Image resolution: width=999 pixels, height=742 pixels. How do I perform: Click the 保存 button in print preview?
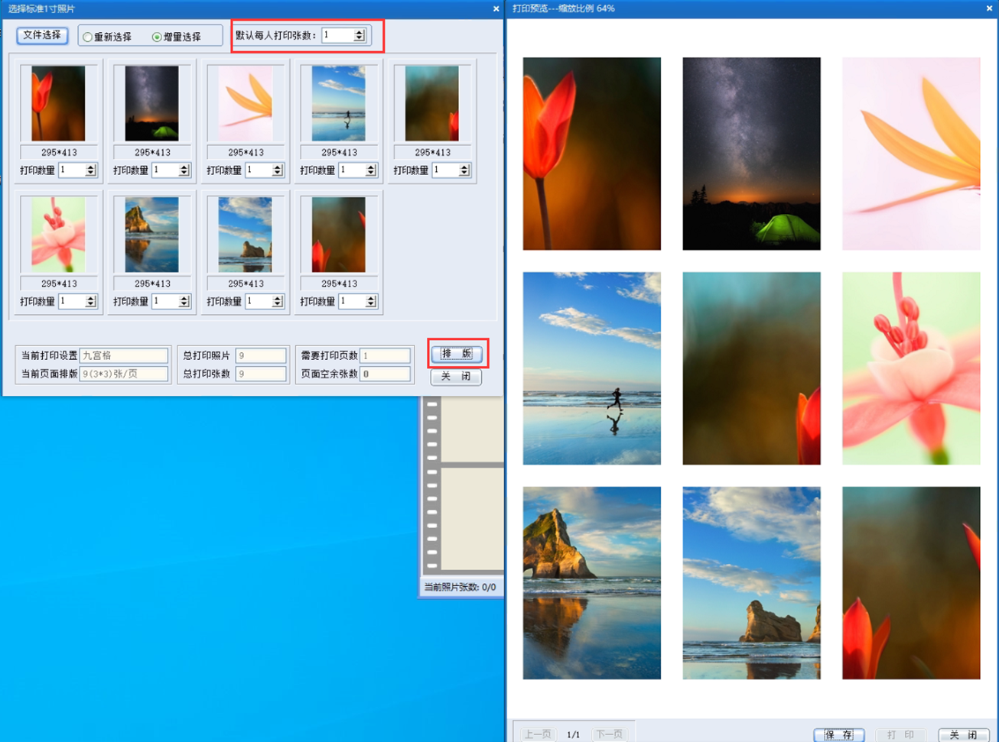tap(838, 734)
